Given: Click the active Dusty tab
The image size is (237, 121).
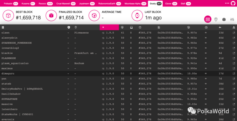Looking at the screenshot, I should [x=155, y=4].
